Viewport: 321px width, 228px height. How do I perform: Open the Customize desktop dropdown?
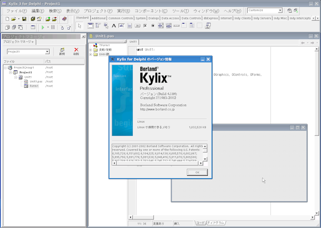[x=280, y=10]
